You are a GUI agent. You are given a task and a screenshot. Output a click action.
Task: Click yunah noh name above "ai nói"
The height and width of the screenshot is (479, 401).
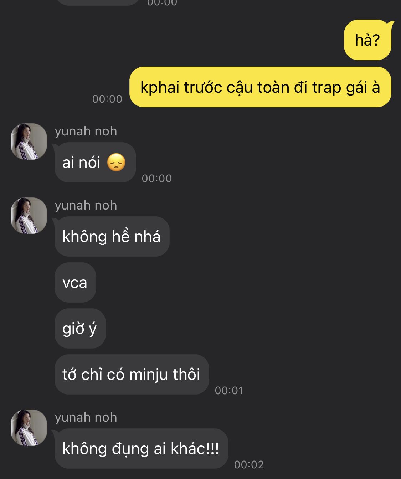point(86,131)
